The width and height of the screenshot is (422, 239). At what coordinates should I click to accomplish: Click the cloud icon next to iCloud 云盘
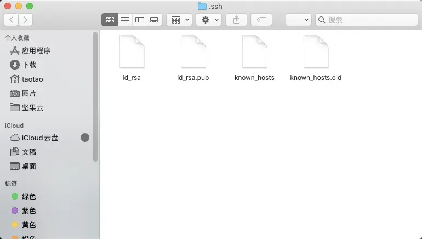point(15,138)
